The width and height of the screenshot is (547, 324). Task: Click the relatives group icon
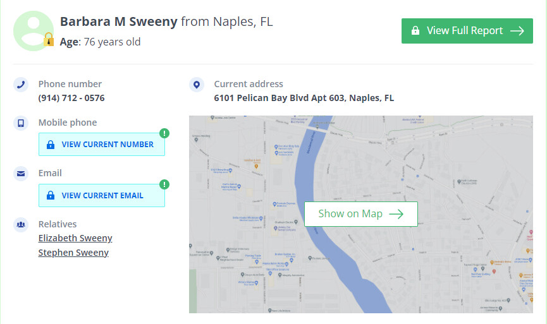point(21,225)
